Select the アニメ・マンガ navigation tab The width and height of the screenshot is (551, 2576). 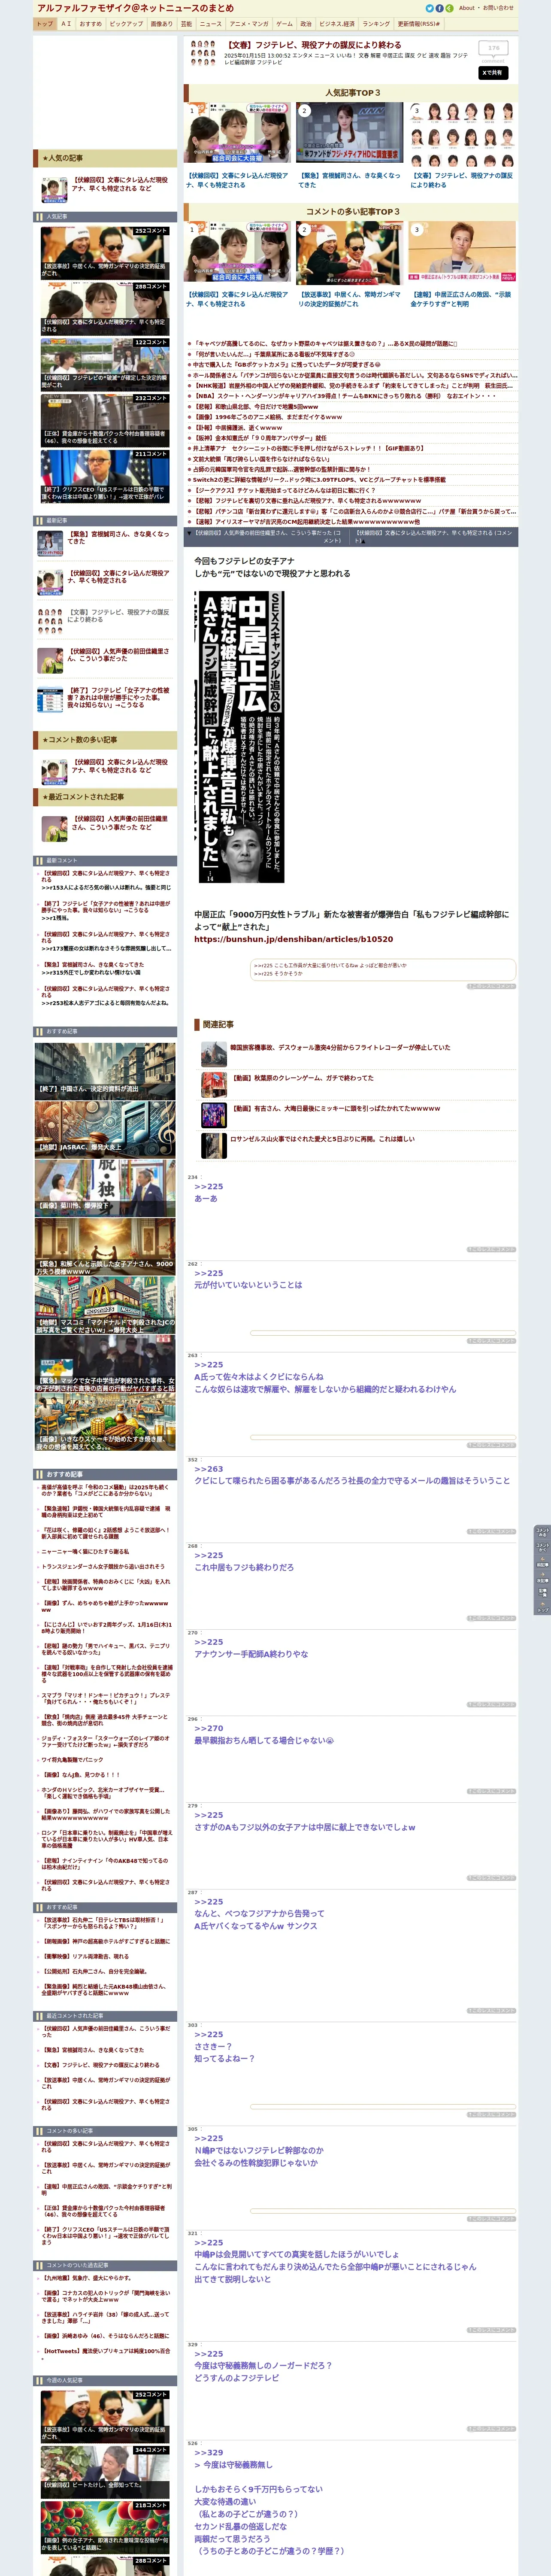coord(249,23)
